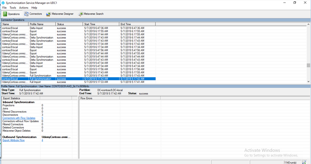
Task: Sort operations by End Time column header
Action: 137,24
